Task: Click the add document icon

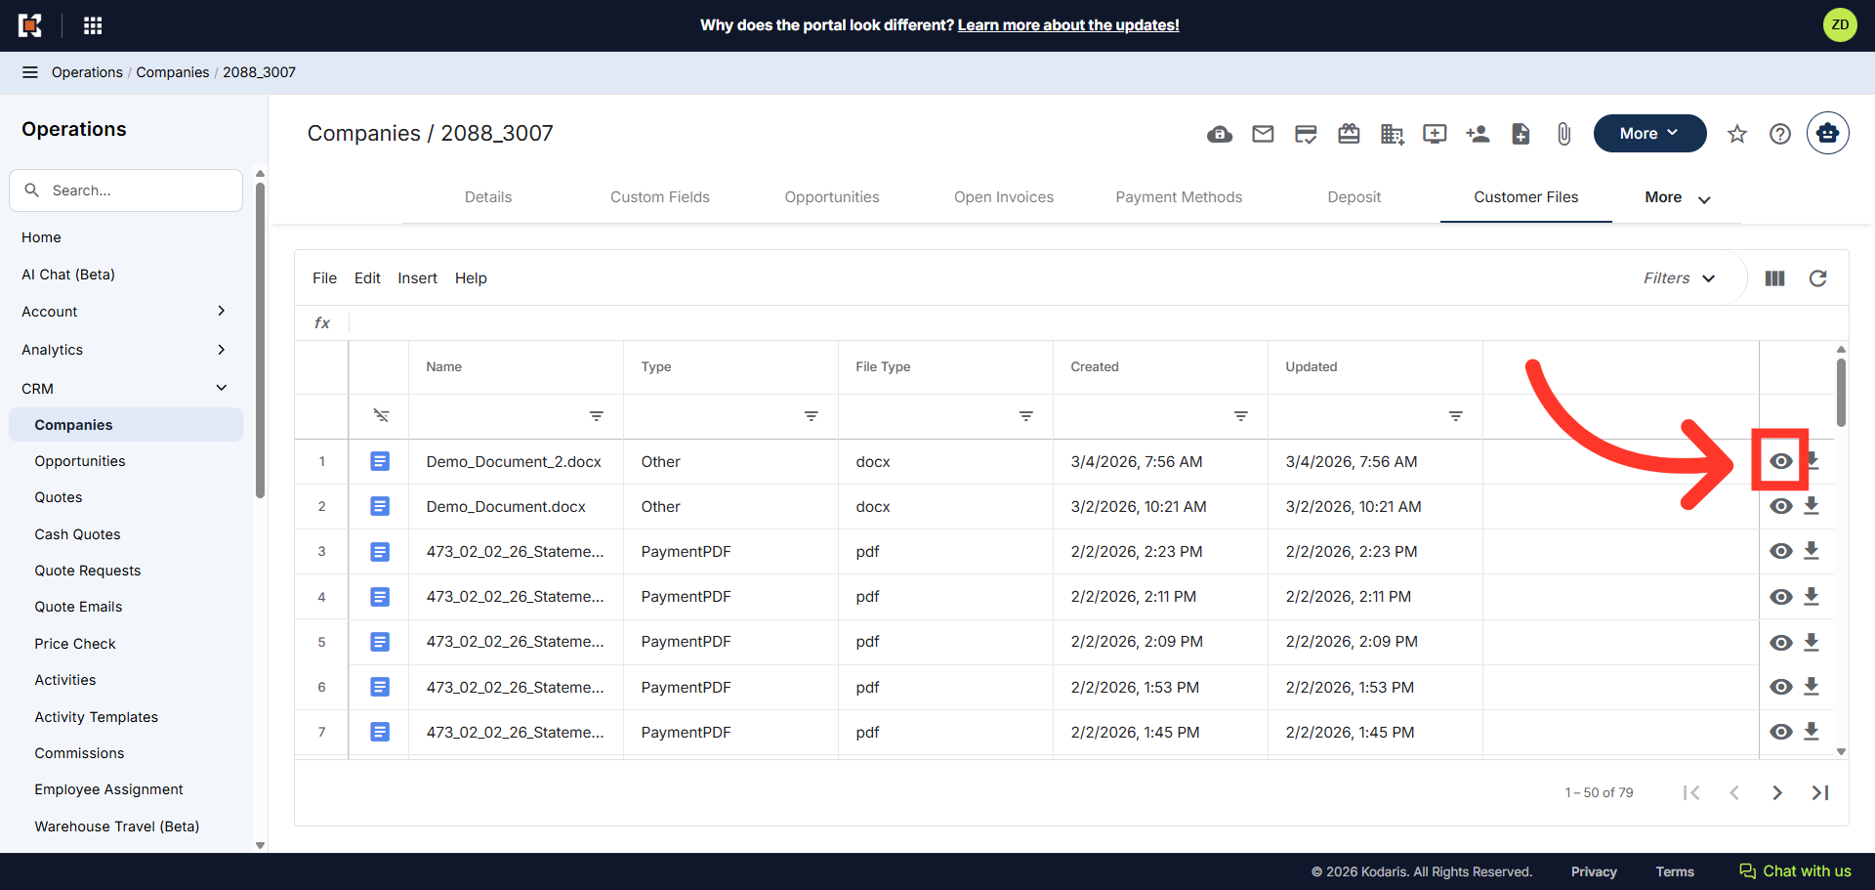Action: 1521,134
